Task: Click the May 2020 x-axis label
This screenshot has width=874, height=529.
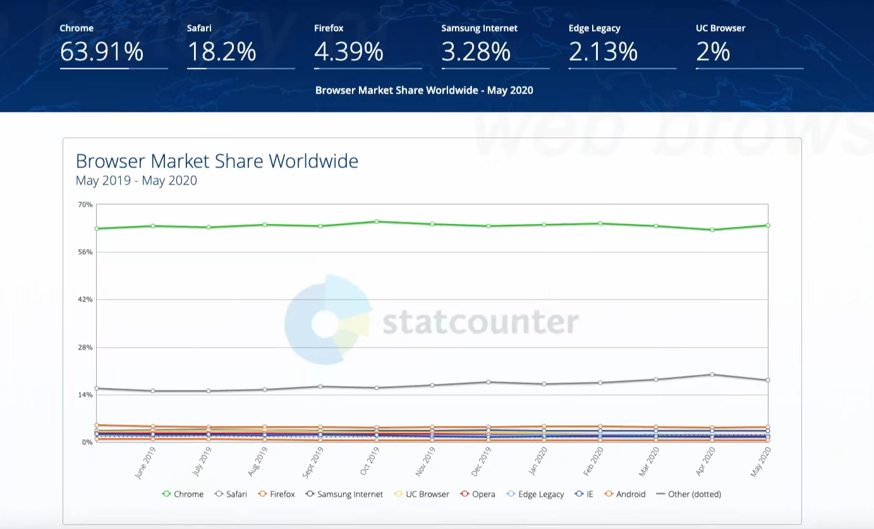Action: 761,462
